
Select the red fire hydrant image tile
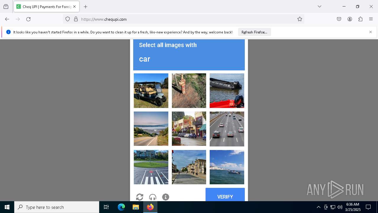click(x=189, y=91)
